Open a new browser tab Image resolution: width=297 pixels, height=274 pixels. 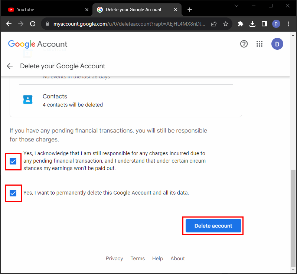190,10
